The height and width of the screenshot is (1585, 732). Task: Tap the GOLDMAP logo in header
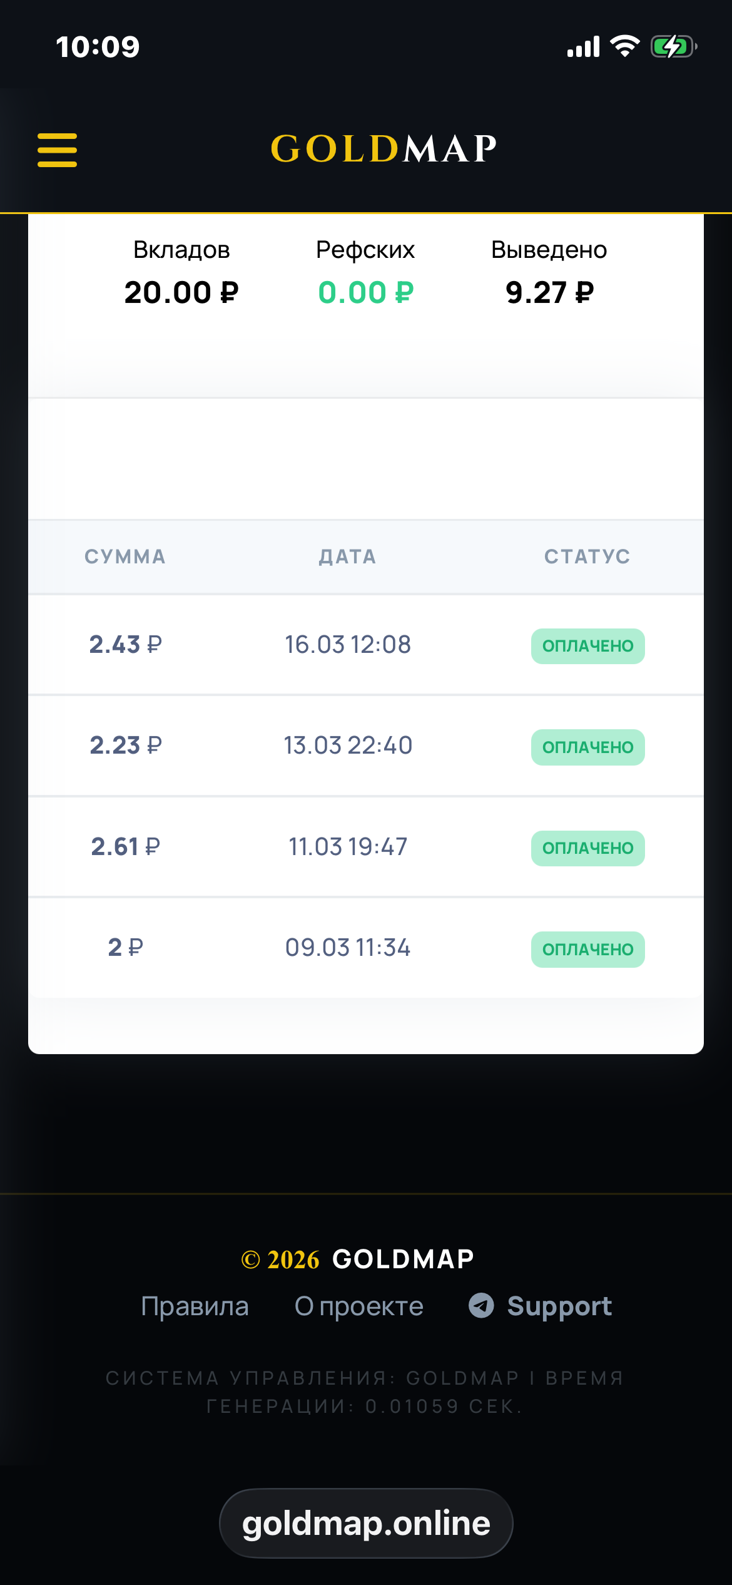[x=384, y=149]
